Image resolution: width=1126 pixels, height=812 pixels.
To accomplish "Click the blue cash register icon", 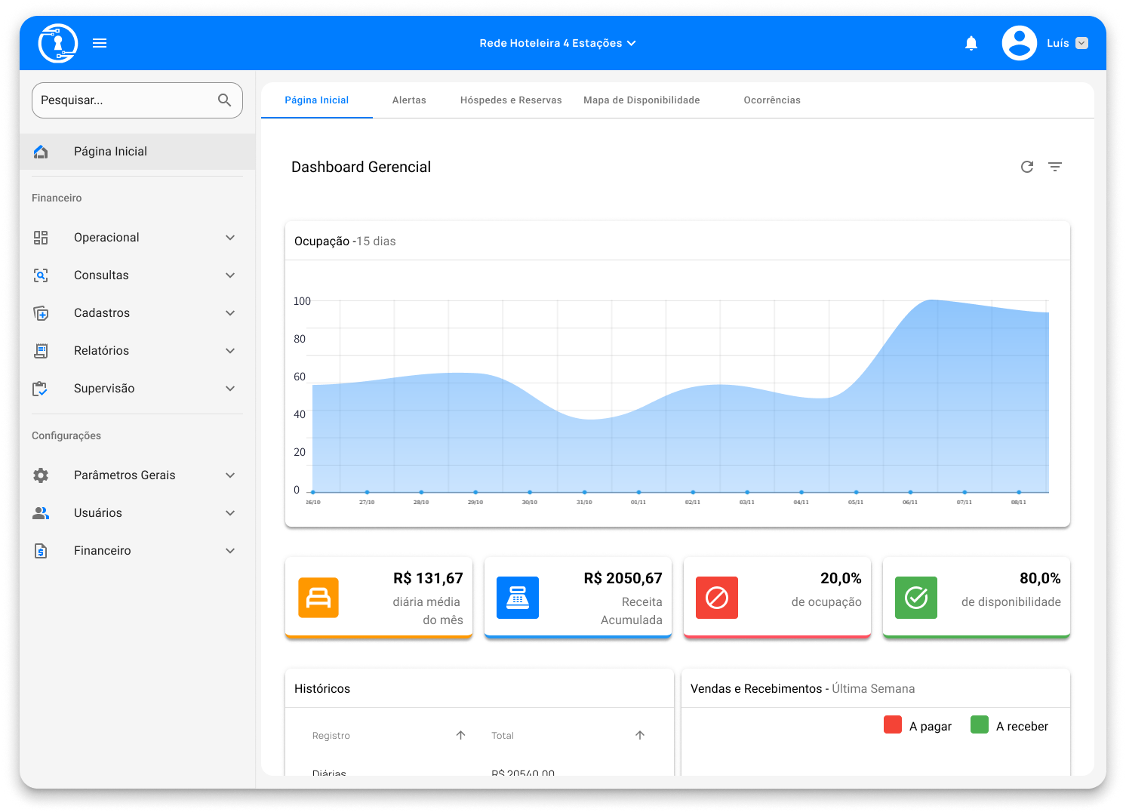I will [518, 598].
